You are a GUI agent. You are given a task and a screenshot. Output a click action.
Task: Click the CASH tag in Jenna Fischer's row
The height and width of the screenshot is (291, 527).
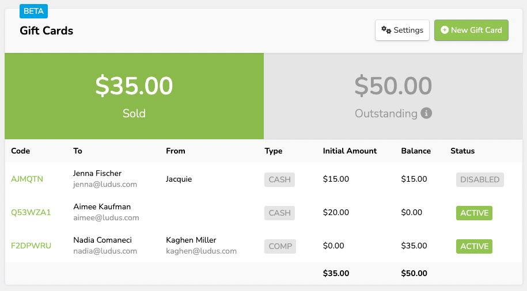(279, 179)
